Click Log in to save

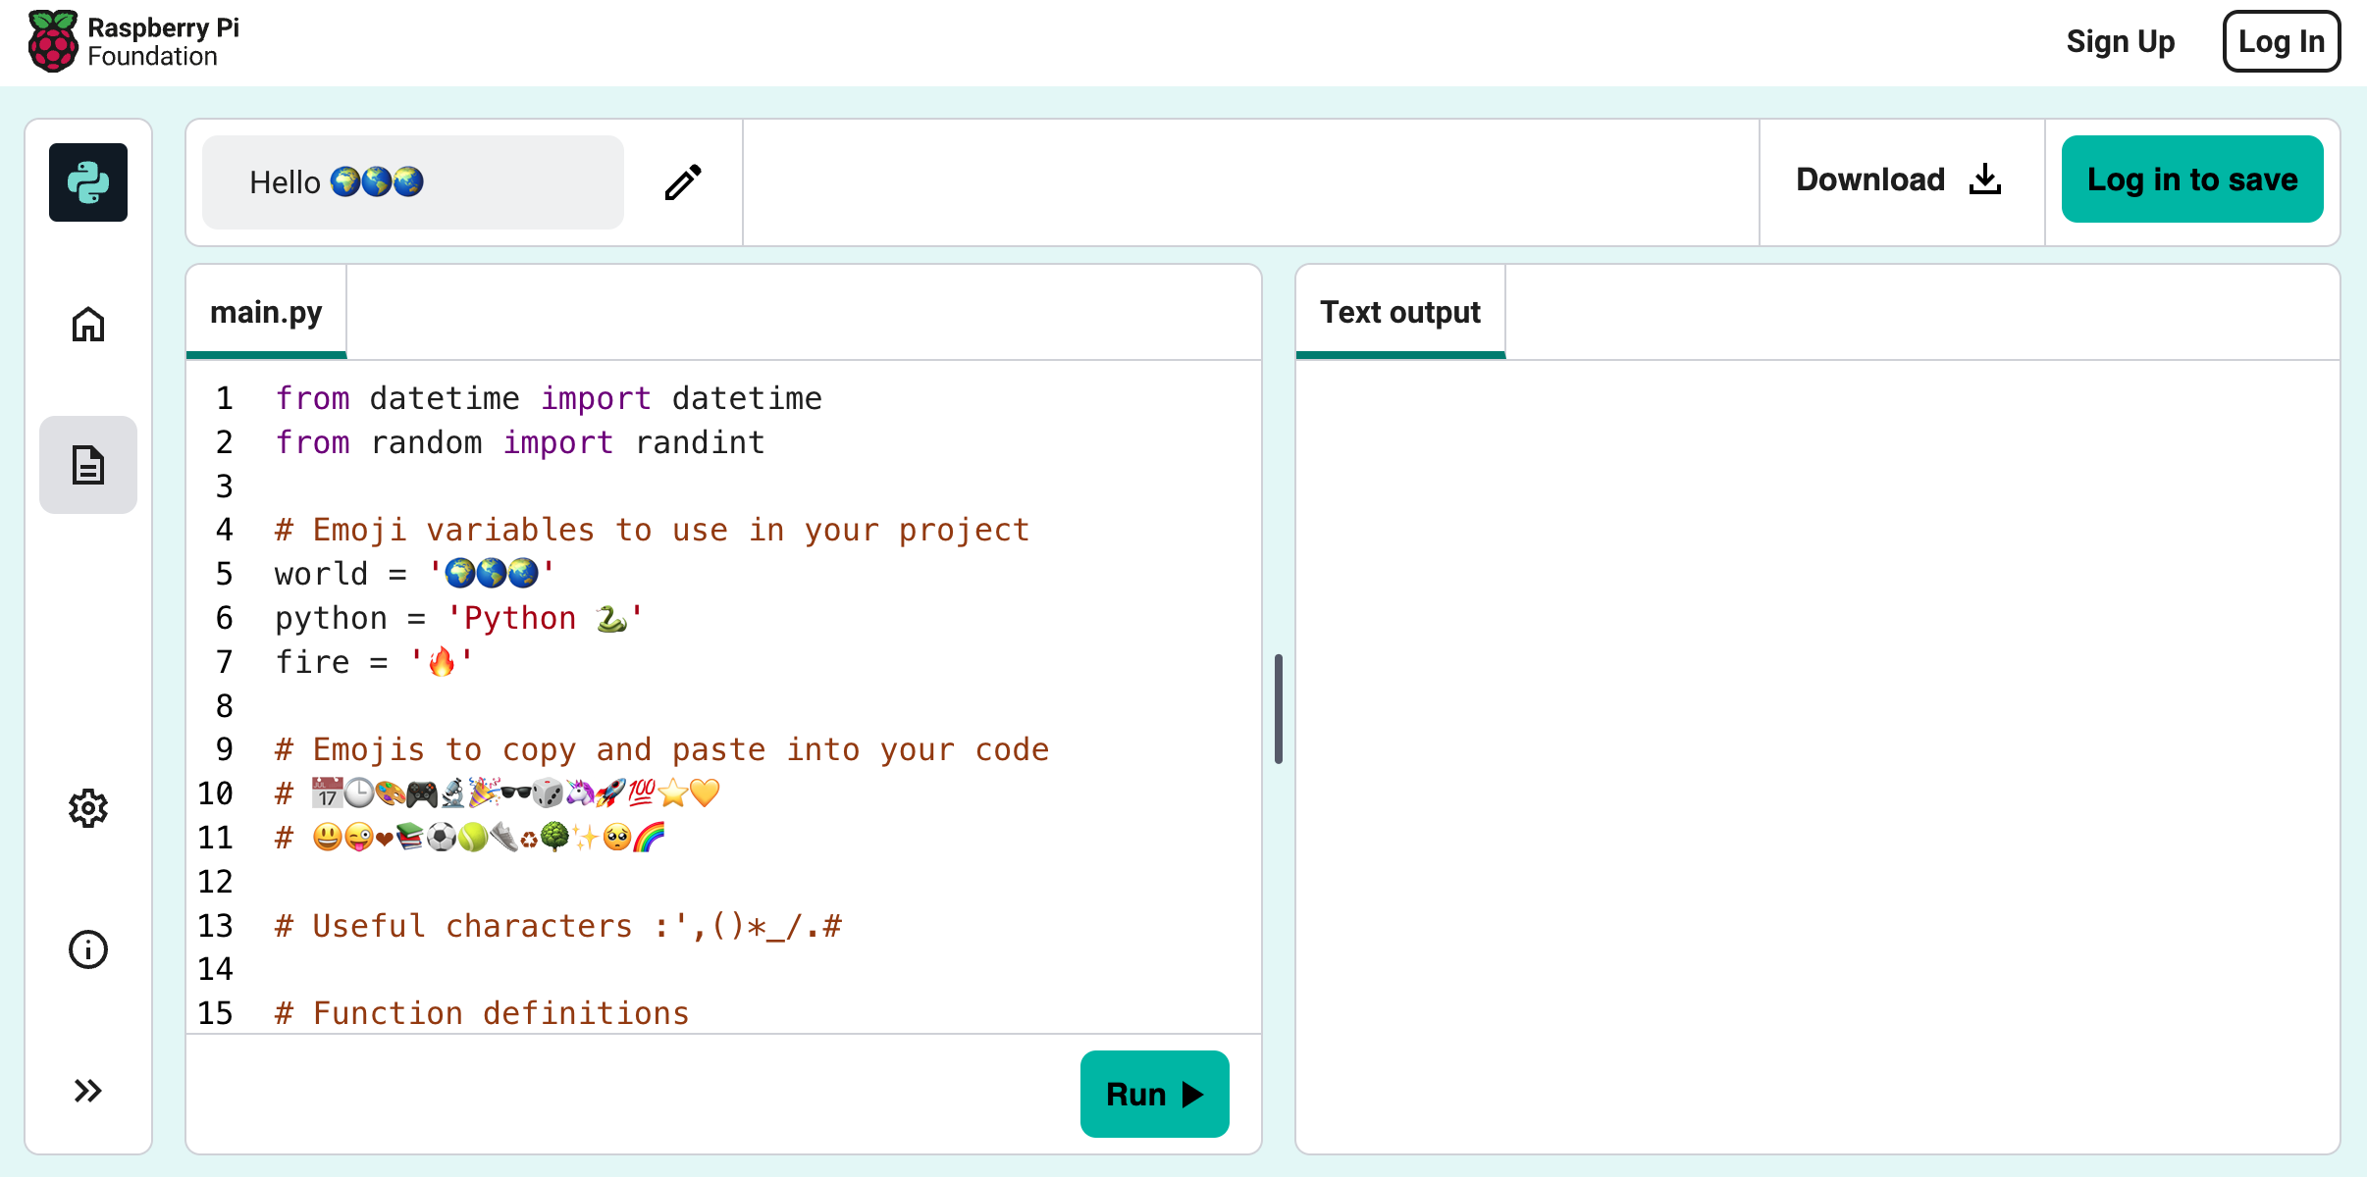[x=2192, y=179]
